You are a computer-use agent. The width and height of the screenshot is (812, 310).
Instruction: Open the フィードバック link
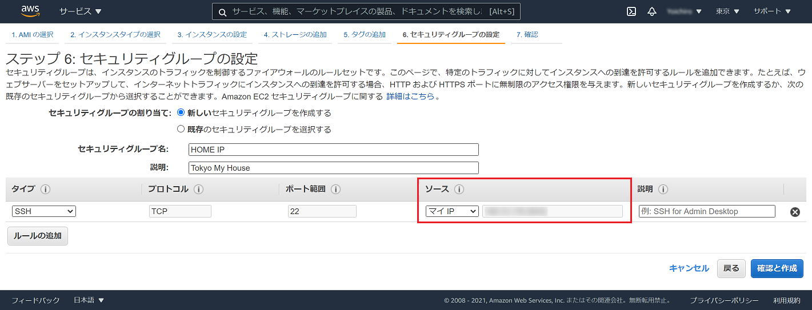(x=35, y=300)
